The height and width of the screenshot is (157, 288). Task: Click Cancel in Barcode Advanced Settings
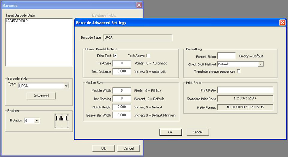198,132
